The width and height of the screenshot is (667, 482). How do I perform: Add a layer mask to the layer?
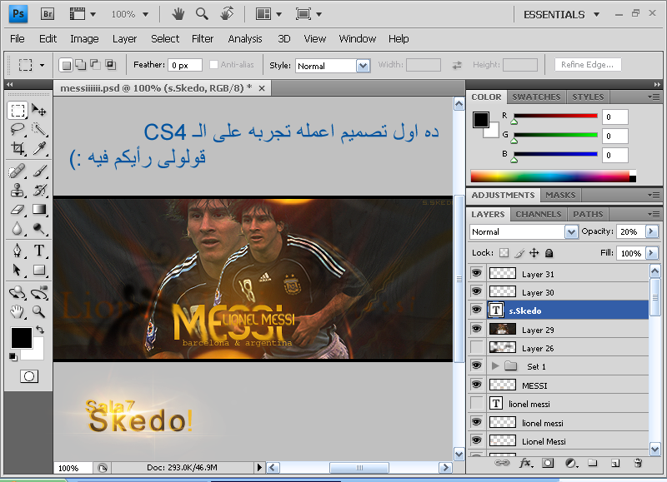(x=548, y=463)
